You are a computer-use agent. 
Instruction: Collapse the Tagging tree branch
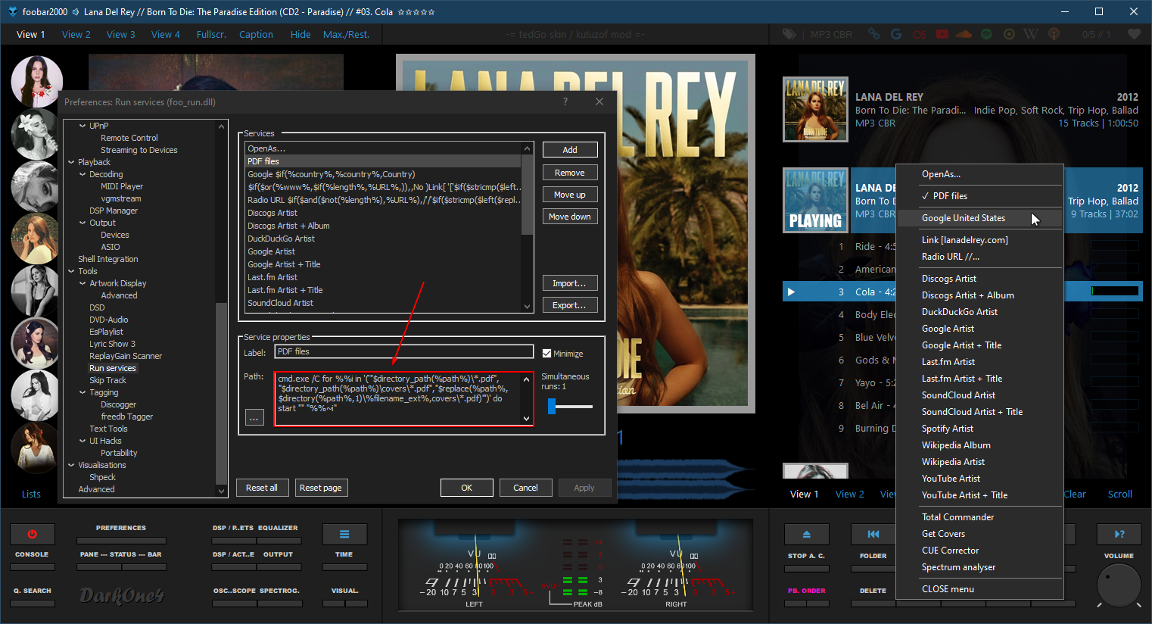83,392
